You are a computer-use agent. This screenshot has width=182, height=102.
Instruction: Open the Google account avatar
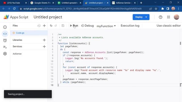pos(176,17)
